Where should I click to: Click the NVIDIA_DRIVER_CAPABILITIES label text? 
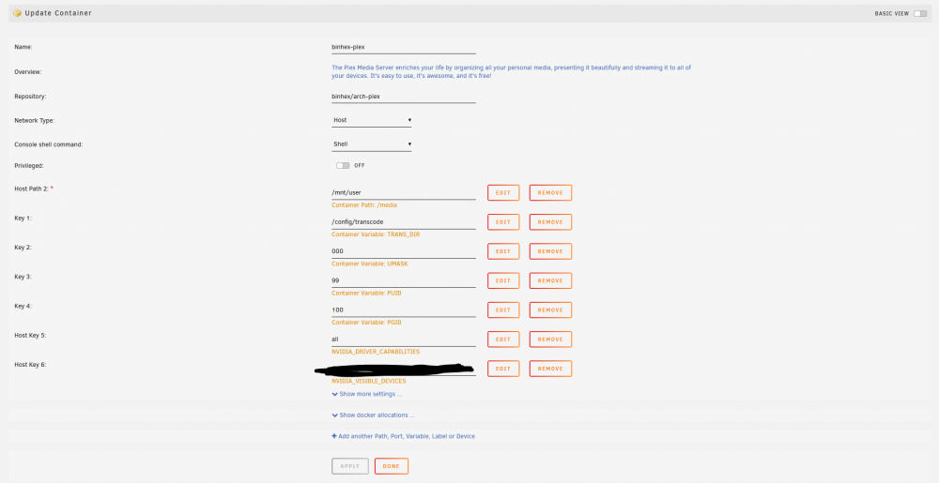coord(376,352)
